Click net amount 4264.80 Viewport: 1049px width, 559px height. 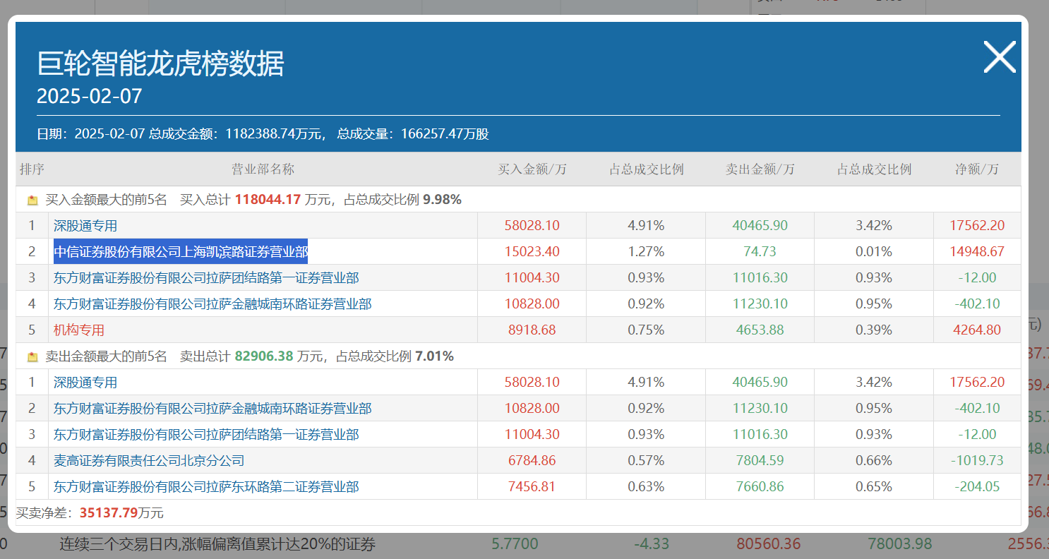[977, 330]
